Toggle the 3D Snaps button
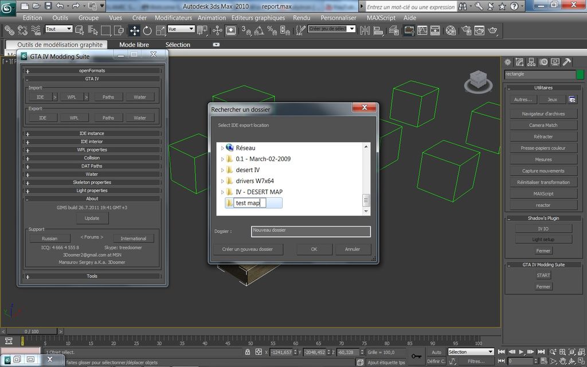The image size is (587, 367). point(246,30)
